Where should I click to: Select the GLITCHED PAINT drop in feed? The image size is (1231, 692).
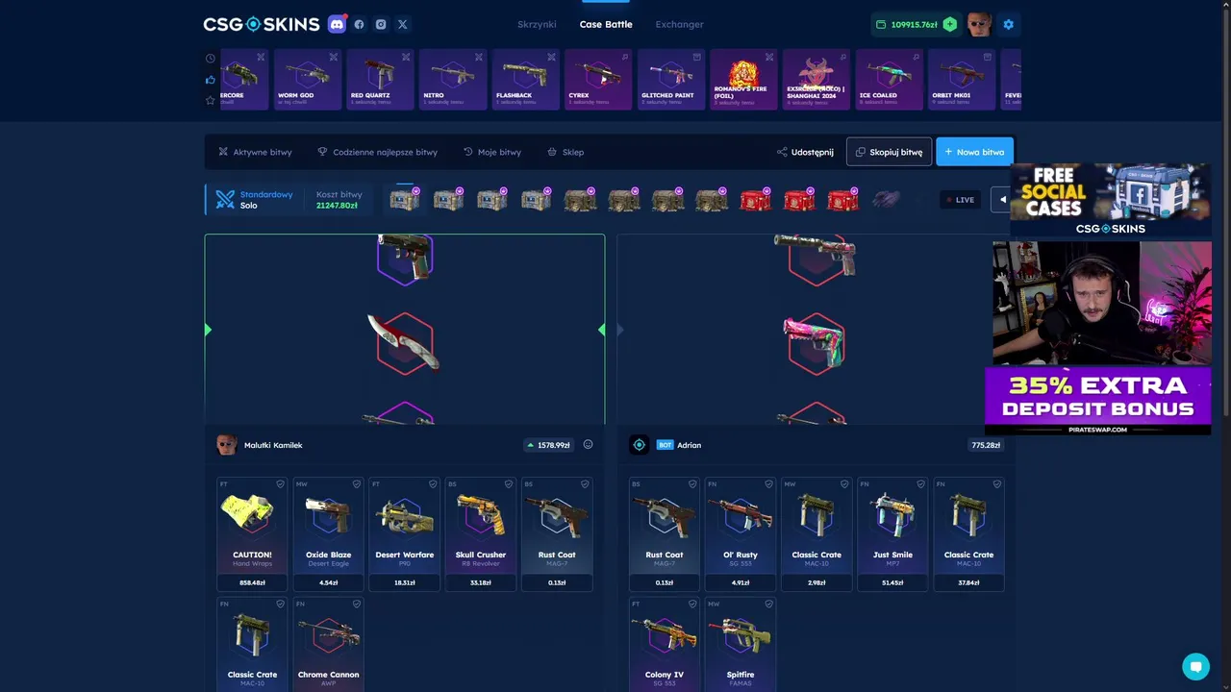point(671,79)
